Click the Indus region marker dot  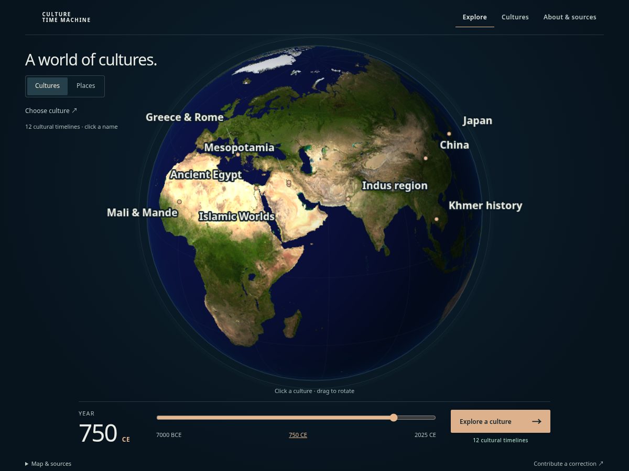pos(348,199)
